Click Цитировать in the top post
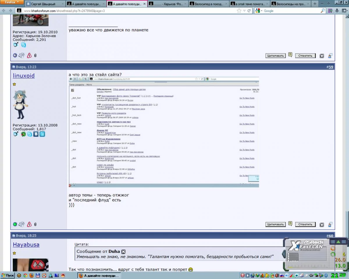The image size is (349, 279). (x=275, y=56)
